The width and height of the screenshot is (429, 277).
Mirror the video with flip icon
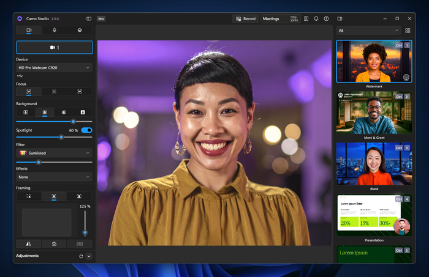(28, 244)
